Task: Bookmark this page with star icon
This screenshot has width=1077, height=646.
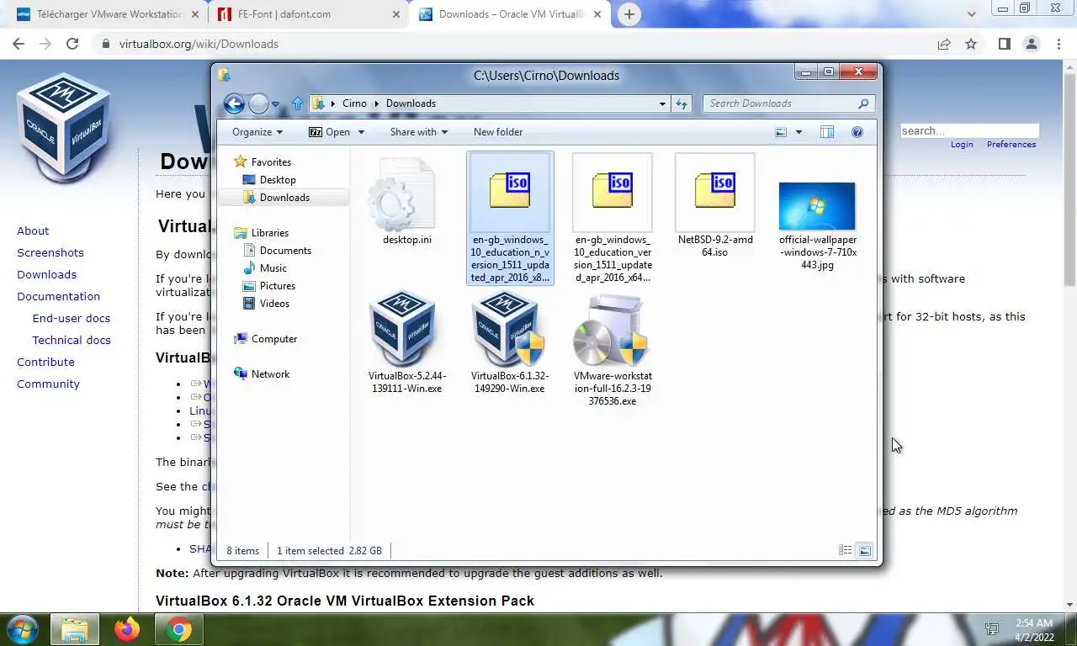Action: pyautogui.click(x=971, y=44)
